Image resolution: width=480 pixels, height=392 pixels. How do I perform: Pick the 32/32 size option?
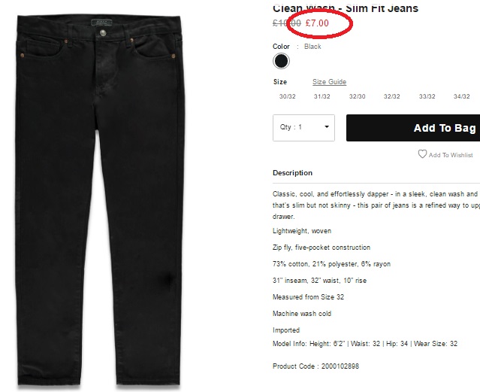[x=391, y=96]
